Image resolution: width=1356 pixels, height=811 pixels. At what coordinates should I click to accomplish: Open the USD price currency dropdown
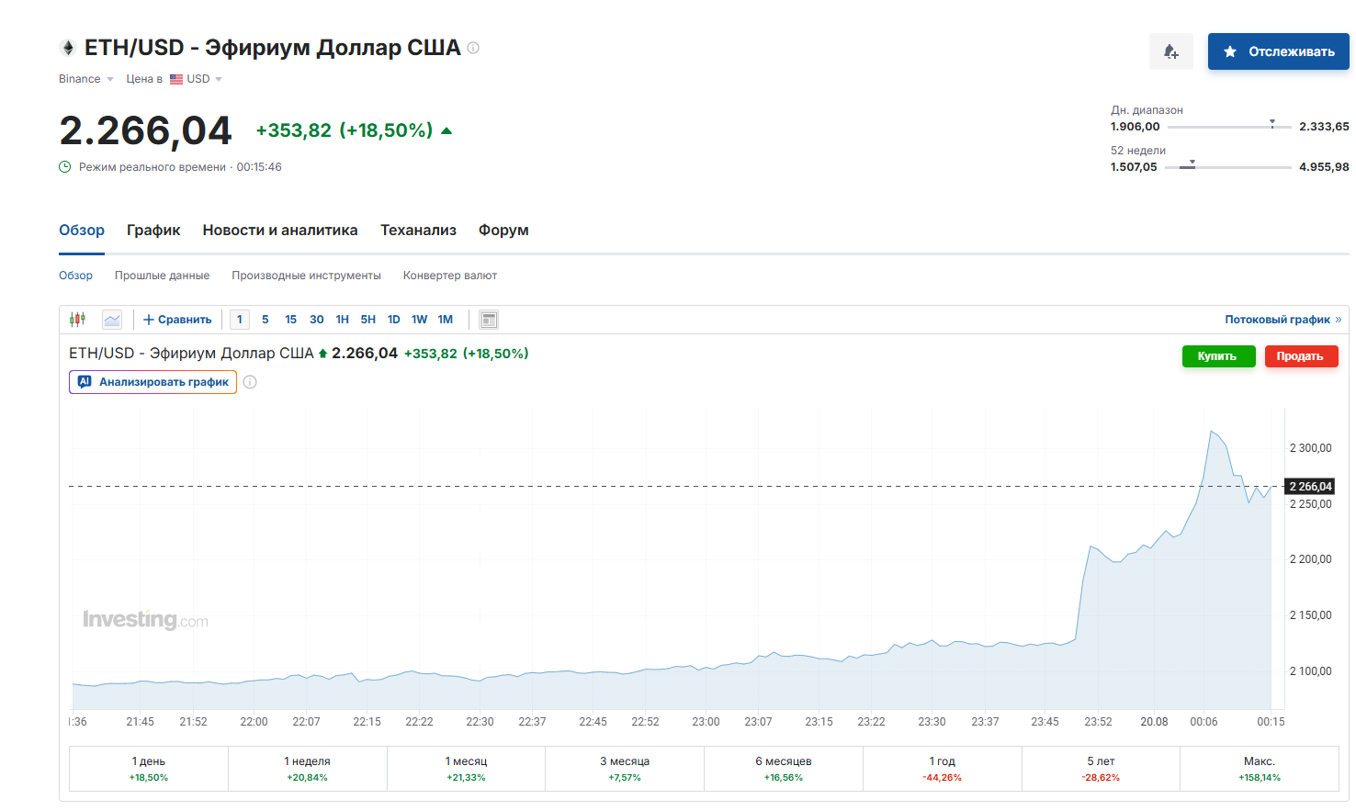click(196, 79)
